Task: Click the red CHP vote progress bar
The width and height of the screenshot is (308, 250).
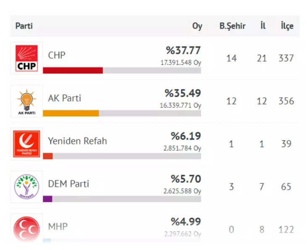Action: point(73,71)
